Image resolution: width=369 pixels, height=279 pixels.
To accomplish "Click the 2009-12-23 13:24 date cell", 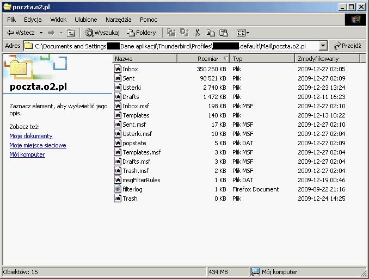I will [322, 88].
